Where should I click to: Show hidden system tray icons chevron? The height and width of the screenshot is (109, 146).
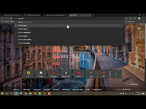(x=119, y=94)
